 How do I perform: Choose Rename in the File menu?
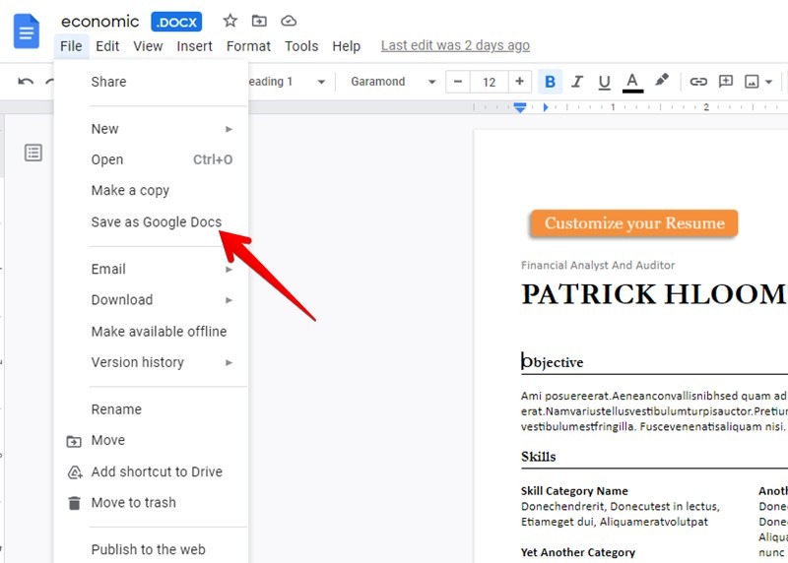151,409
